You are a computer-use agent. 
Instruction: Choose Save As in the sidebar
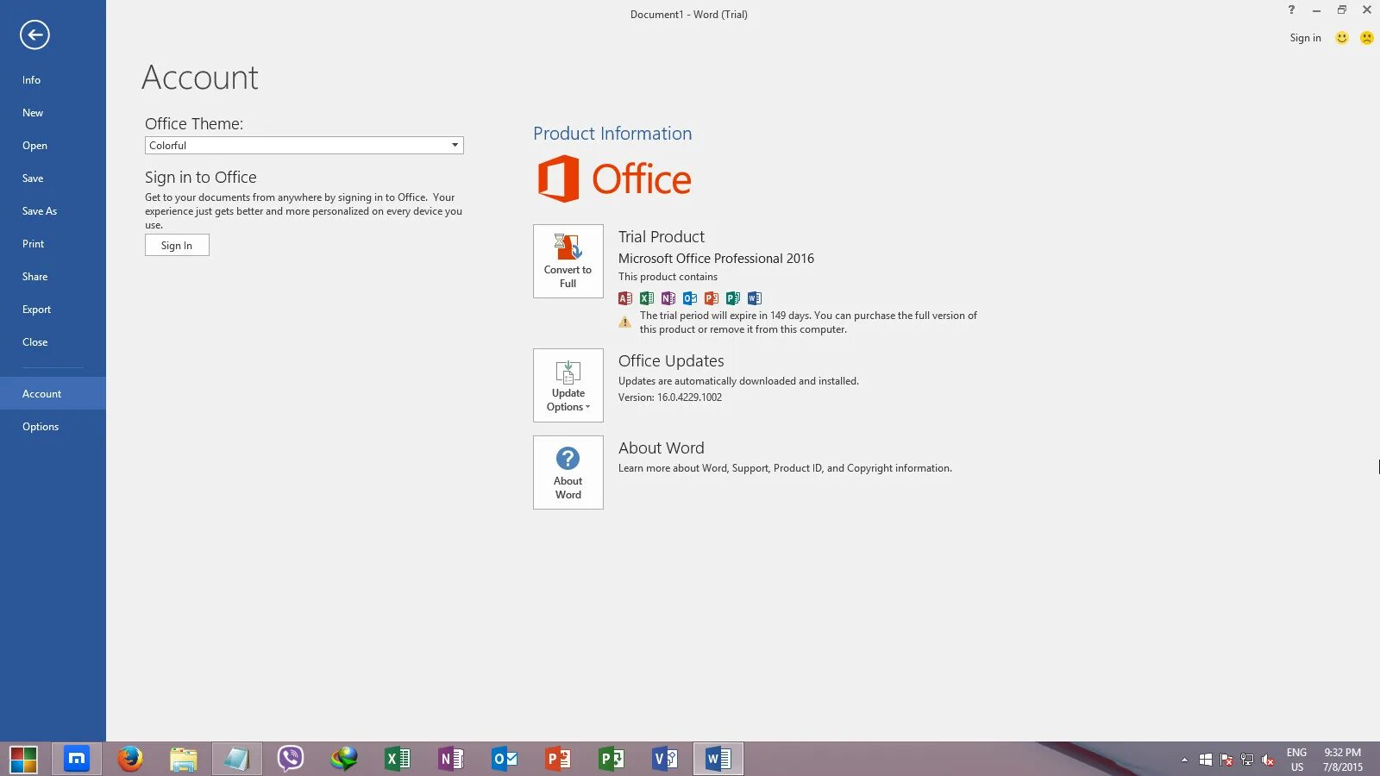pyautogui.click(x=53, y=211)
